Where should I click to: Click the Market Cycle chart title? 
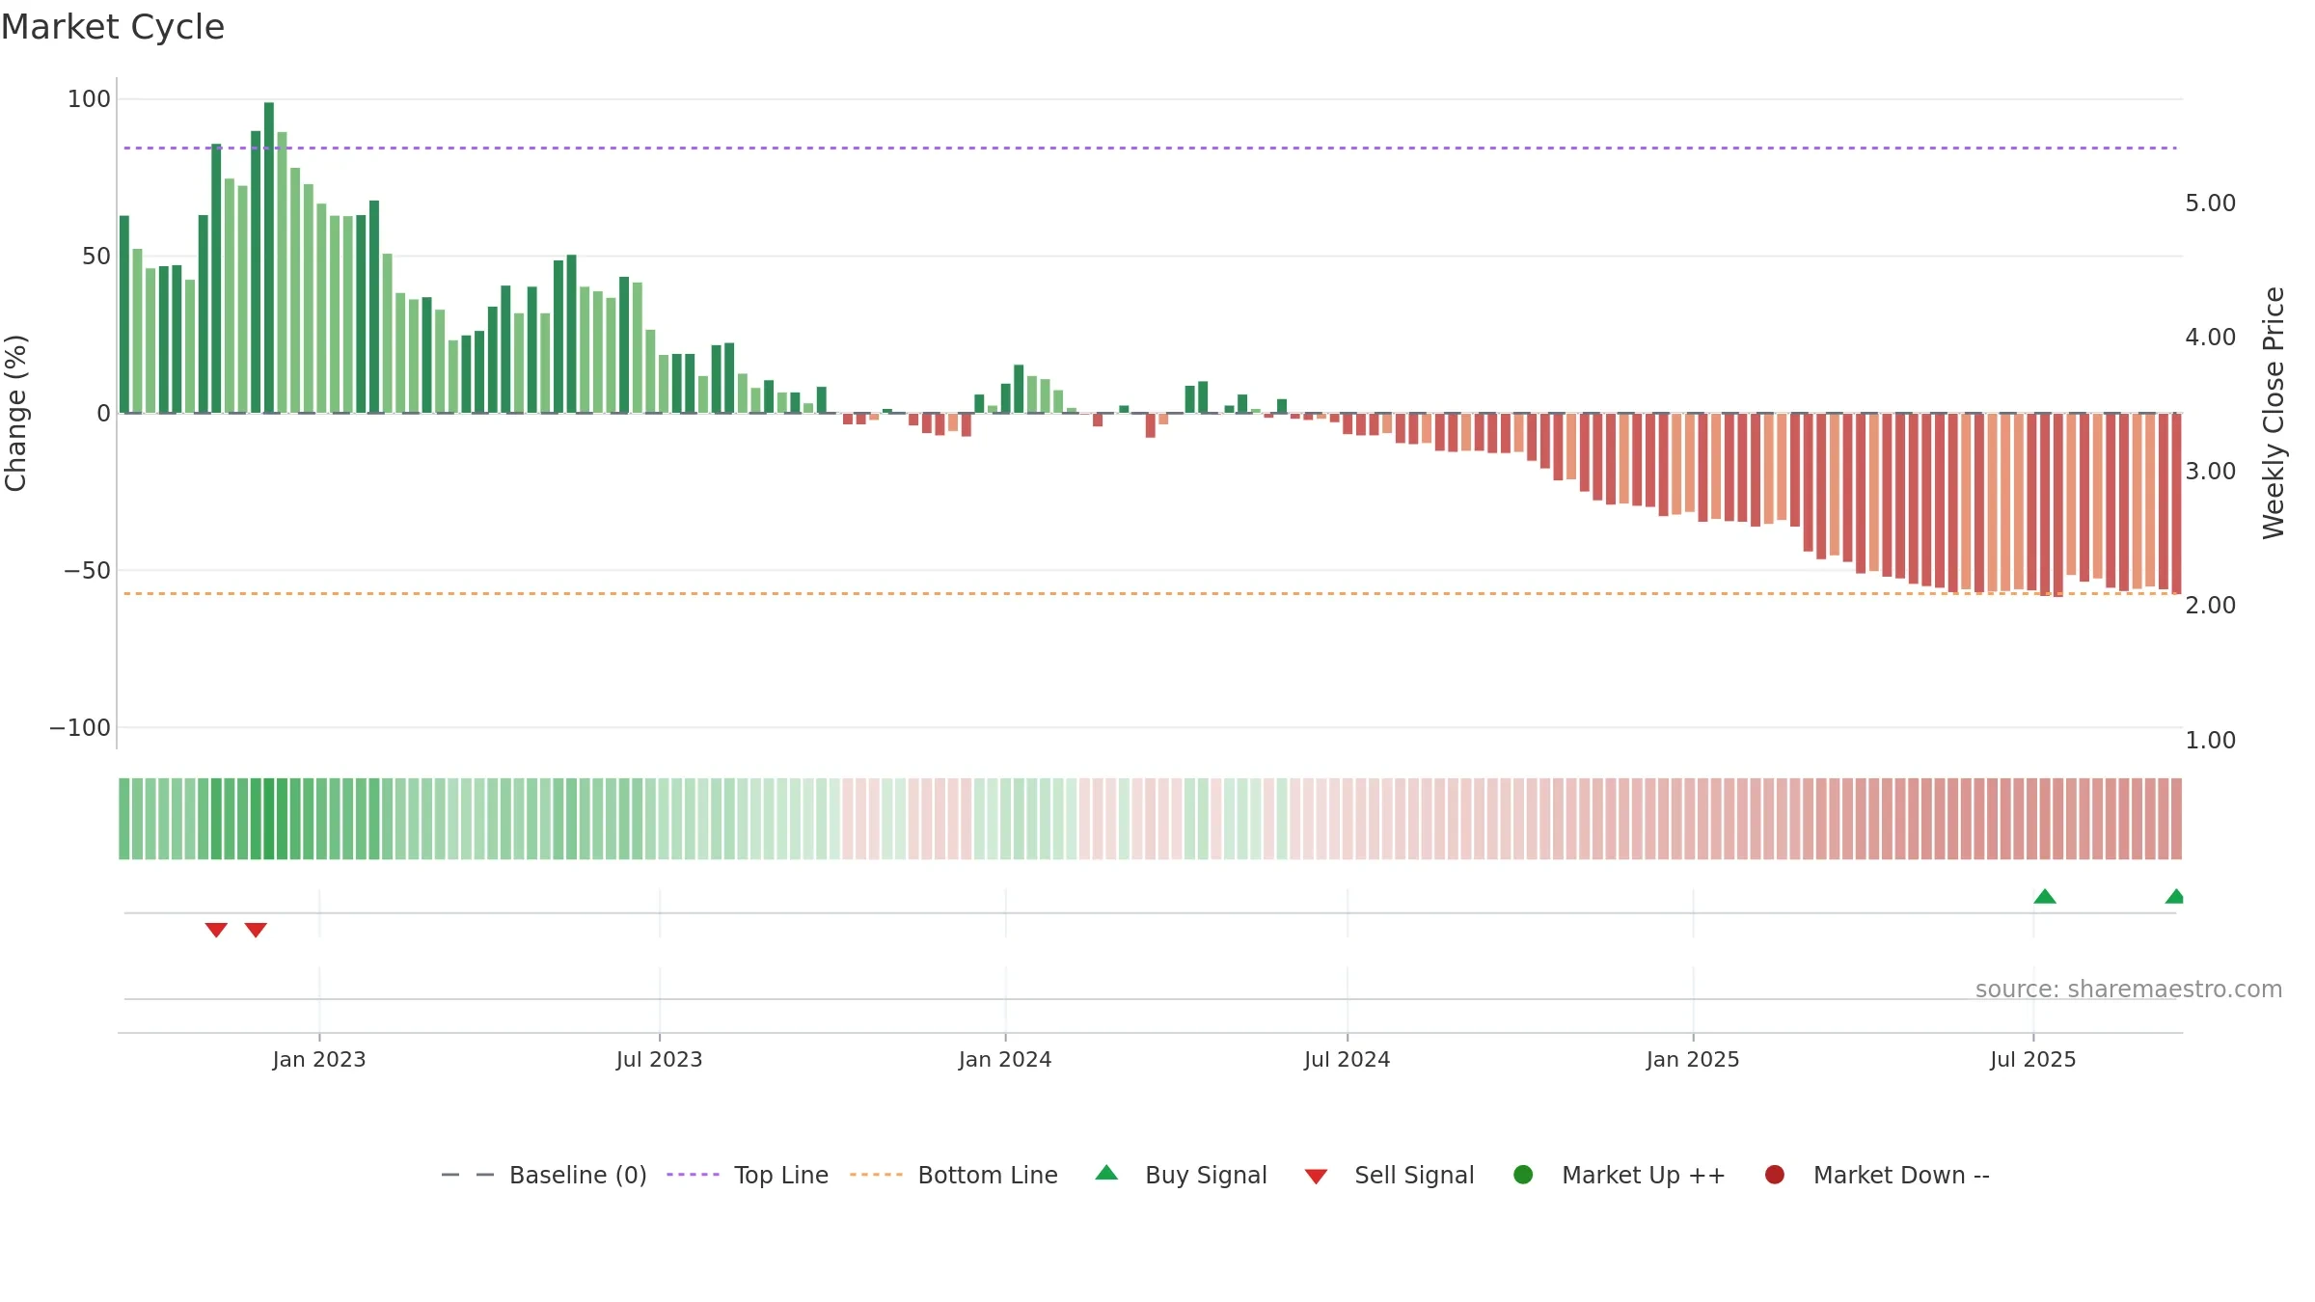tap(113, 27)
